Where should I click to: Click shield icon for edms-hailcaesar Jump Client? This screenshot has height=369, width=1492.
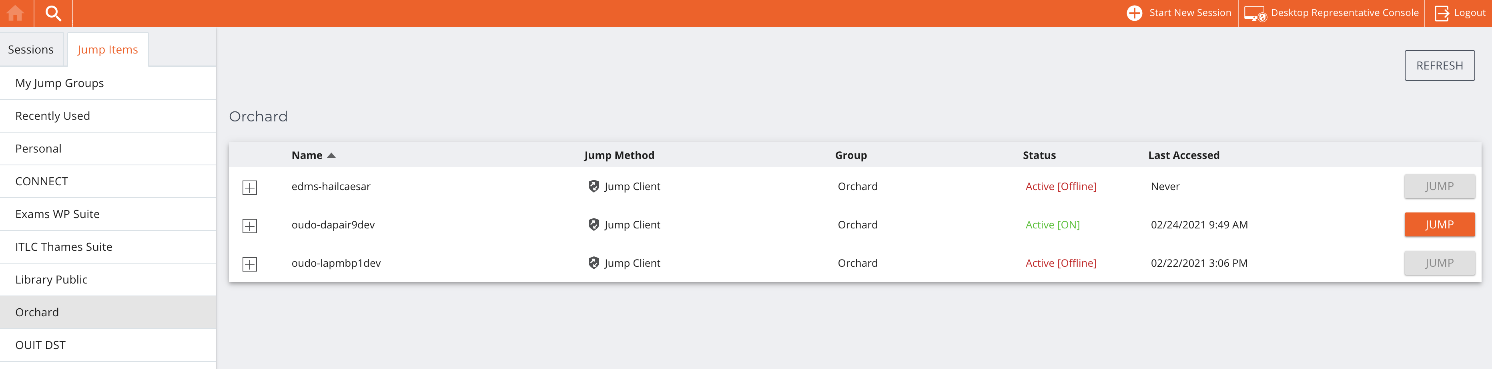pyautogui.click(x=593, y=186)
